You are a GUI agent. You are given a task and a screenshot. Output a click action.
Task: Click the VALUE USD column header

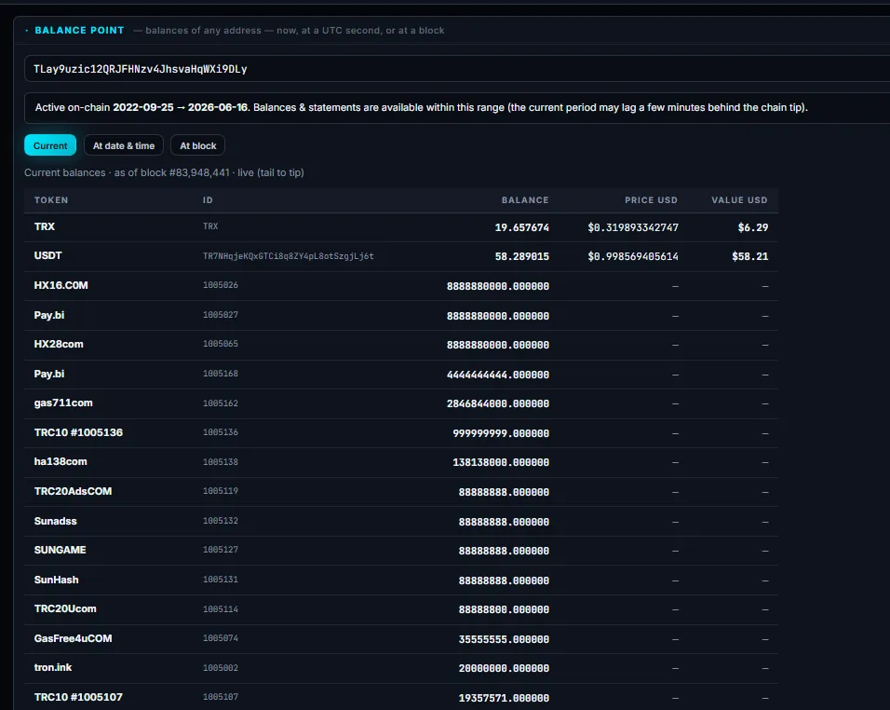[739, 200]
